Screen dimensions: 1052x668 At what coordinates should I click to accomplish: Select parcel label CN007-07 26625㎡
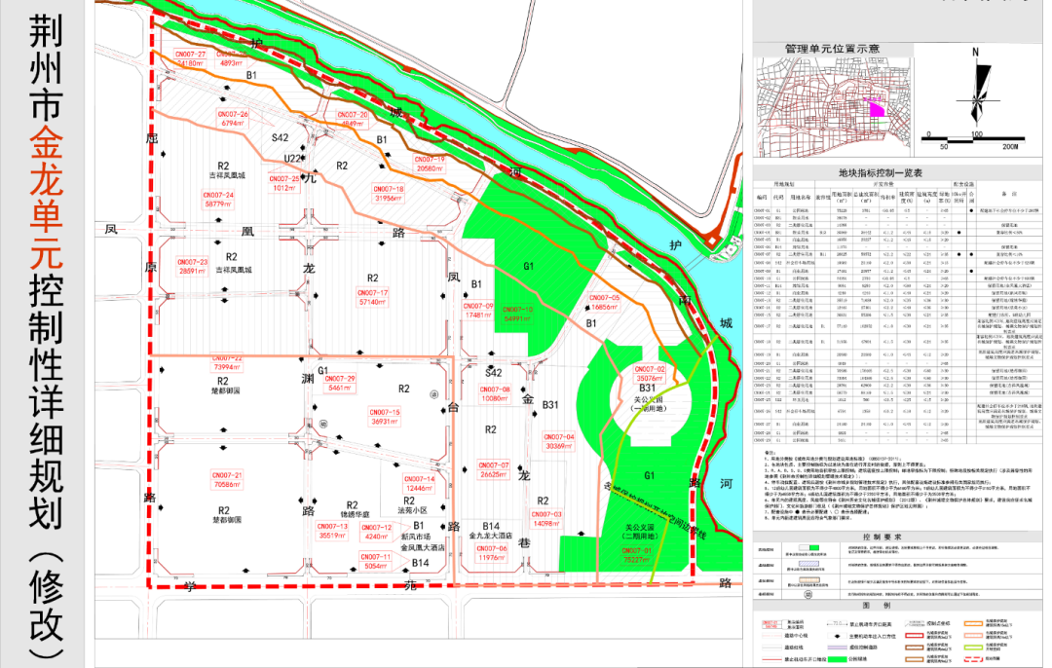[494, 469]
